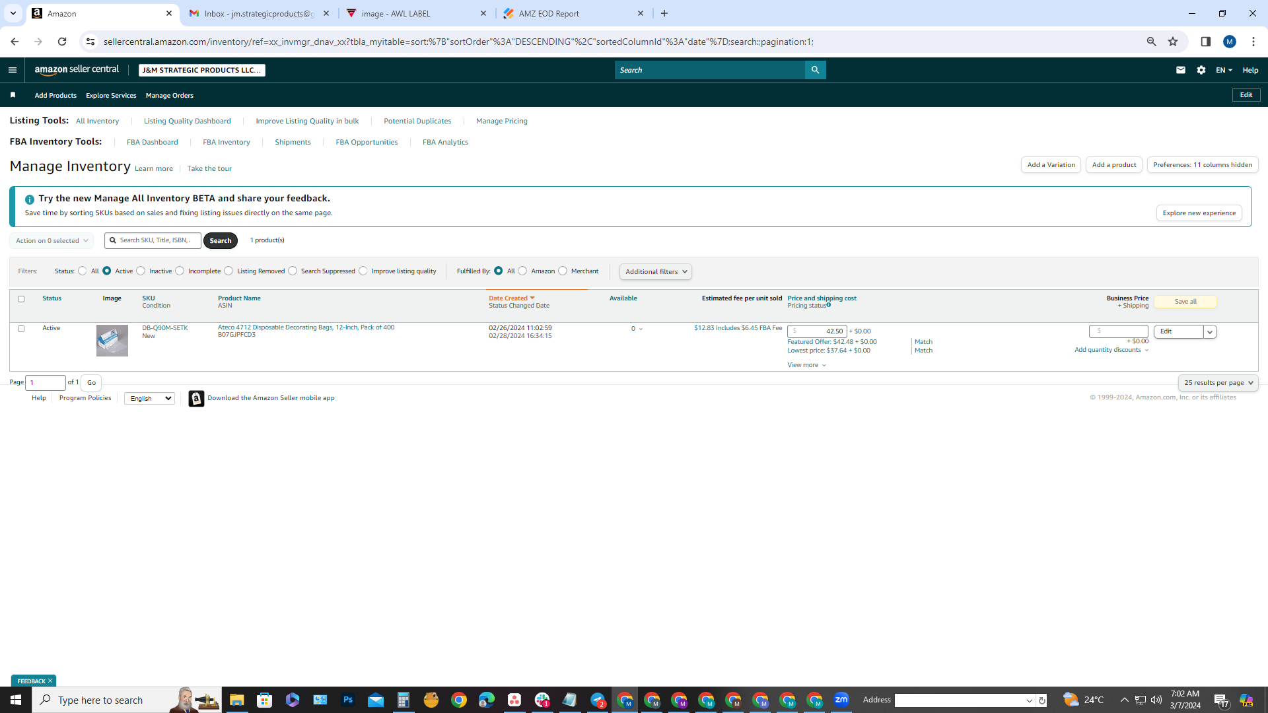Viewport: 1268px width, 713px height.
Task: Expand View more pricing details
Action: (806, 365)
